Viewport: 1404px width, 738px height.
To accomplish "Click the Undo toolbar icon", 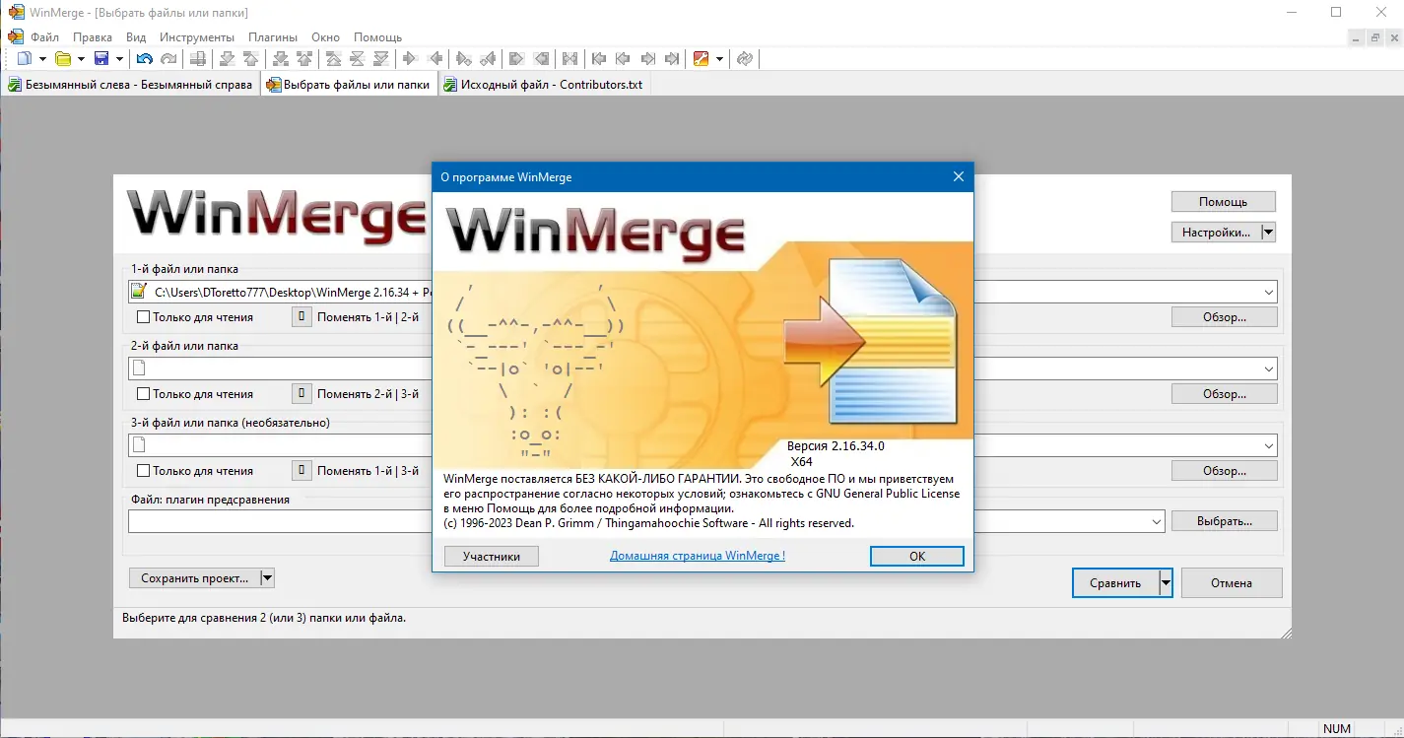I will coord(145,59).
